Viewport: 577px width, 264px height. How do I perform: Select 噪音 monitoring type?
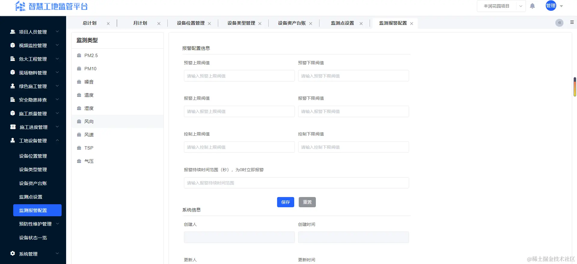point(118,82)
